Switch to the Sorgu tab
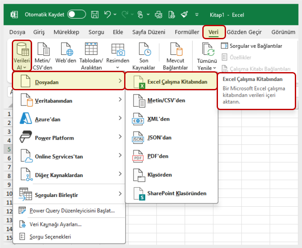The image size is (302, 248). (x=96, y=32)
